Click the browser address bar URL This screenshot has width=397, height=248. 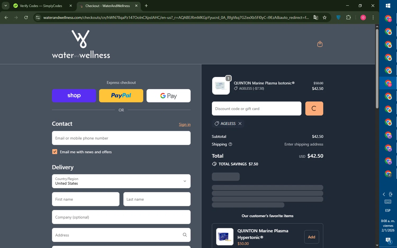pos(176,17)
